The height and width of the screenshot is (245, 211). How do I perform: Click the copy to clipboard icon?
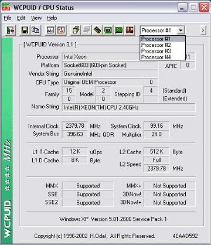click(36, 30)
